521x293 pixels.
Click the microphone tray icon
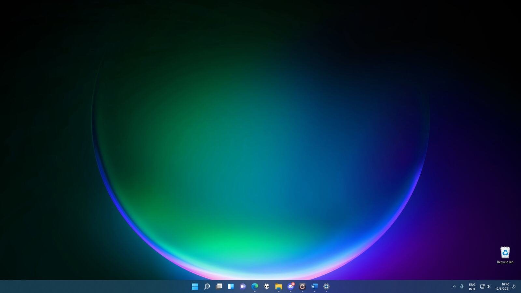(x=462, y=286)
